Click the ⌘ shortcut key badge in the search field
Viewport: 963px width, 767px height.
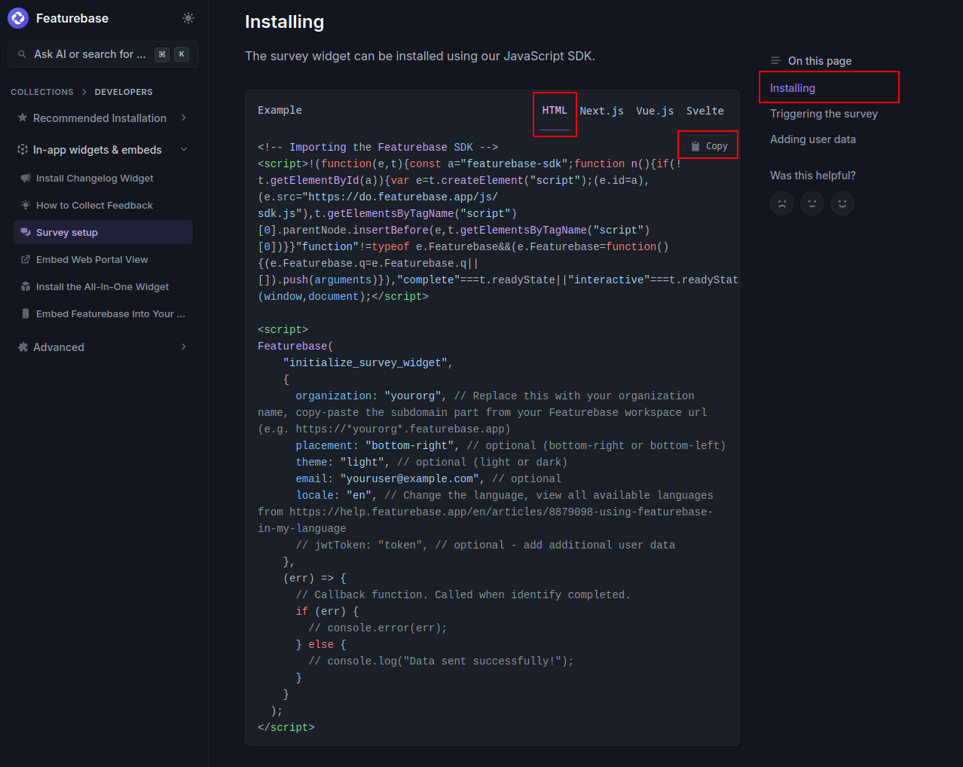[162, 54]
